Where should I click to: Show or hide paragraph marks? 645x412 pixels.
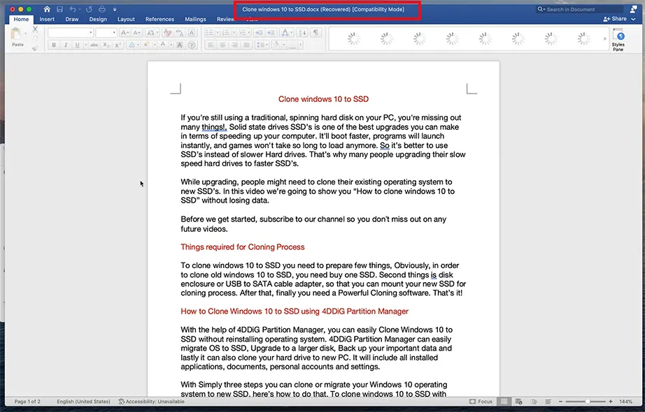[316, 32]
